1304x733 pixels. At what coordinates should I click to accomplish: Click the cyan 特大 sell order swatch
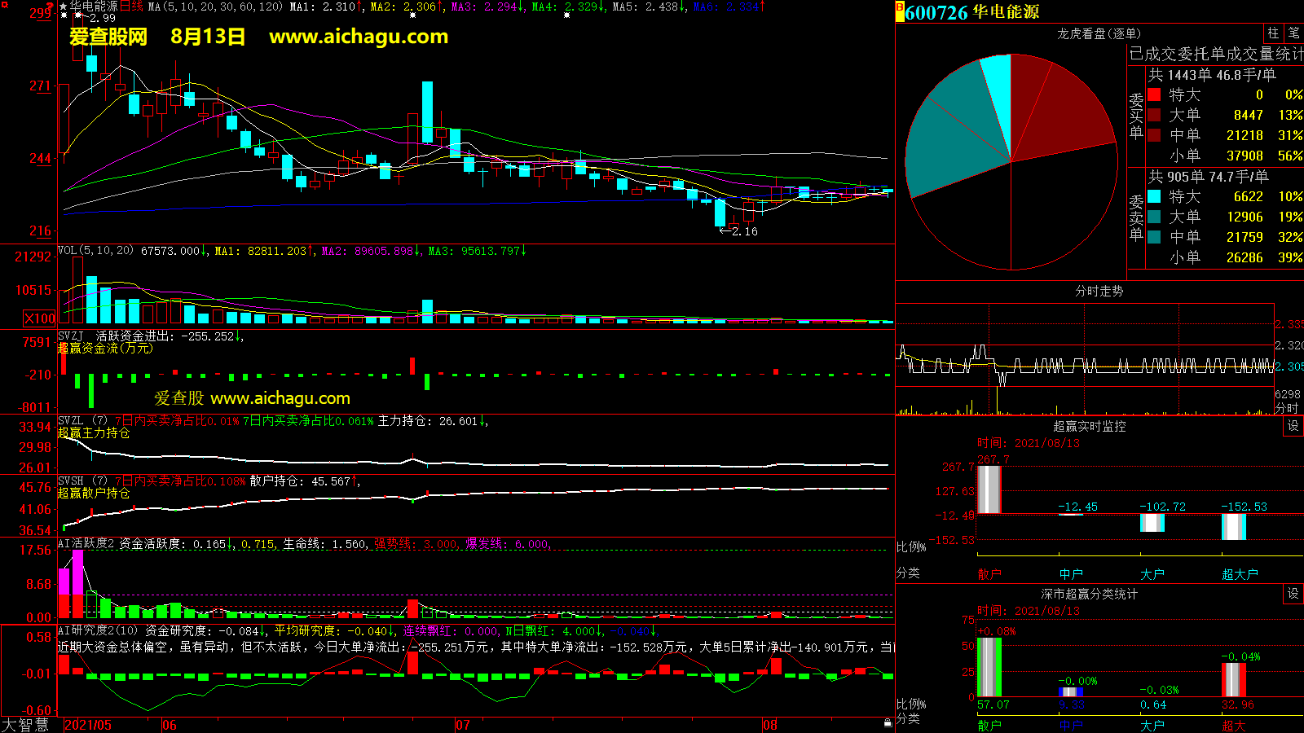(1154, 196)
